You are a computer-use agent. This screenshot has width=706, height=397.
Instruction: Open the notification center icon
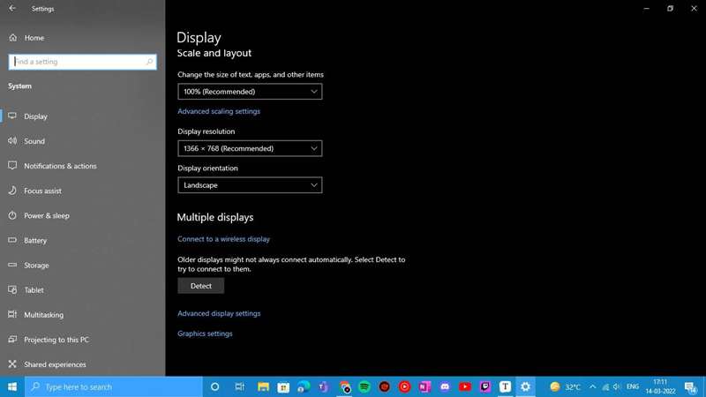pyautogui.click(x=690, y=386)
